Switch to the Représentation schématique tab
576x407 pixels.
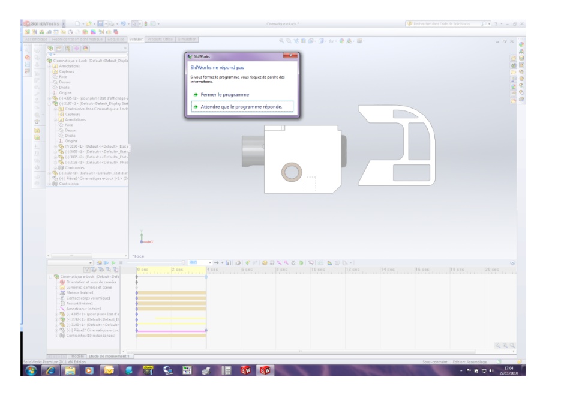pos(77,40)
